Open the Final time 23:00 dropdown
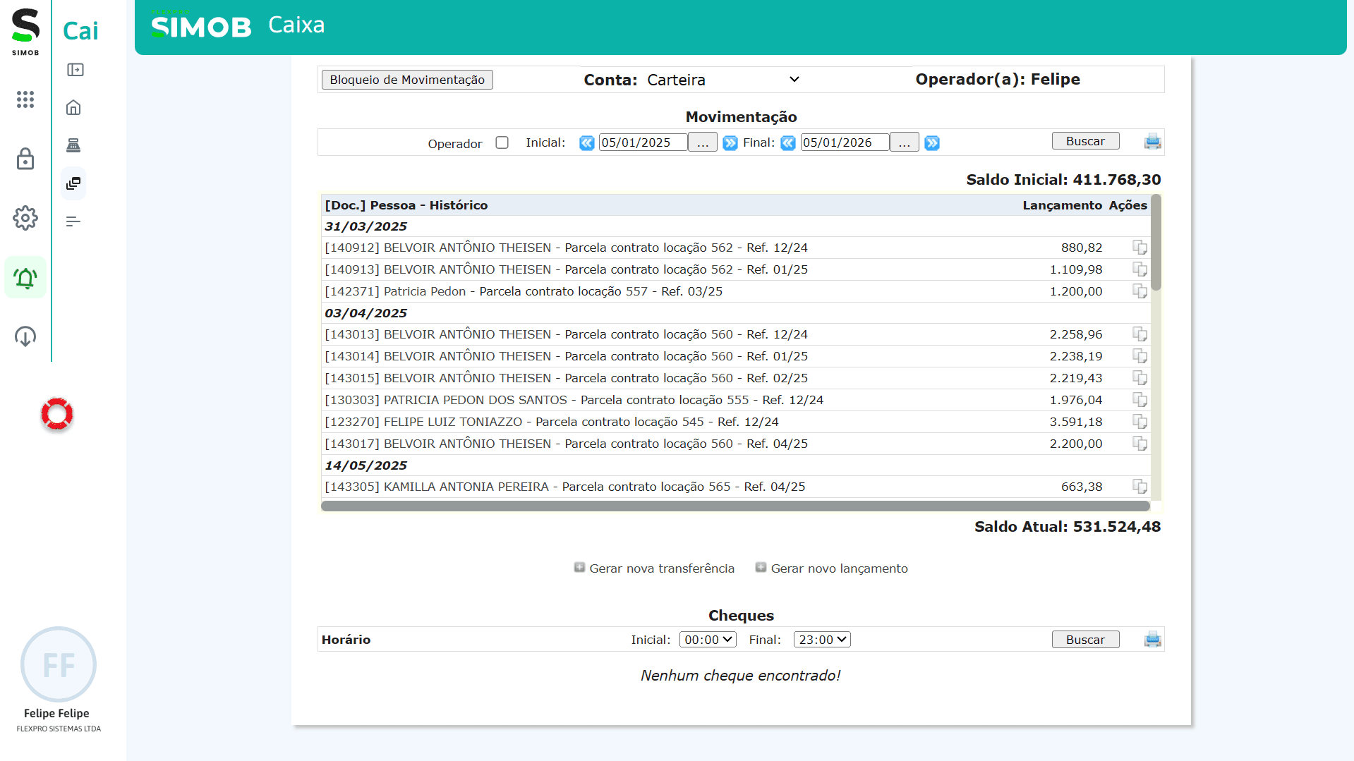This screenshot has width=1354, height=761. [x=822, y=640]
